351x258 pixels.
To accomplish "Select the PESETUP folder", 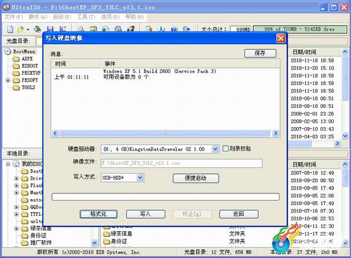I will tap(31, 73).
